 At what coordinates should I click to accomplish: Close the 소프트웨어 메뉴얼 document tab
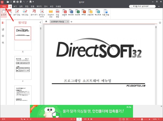68,22
